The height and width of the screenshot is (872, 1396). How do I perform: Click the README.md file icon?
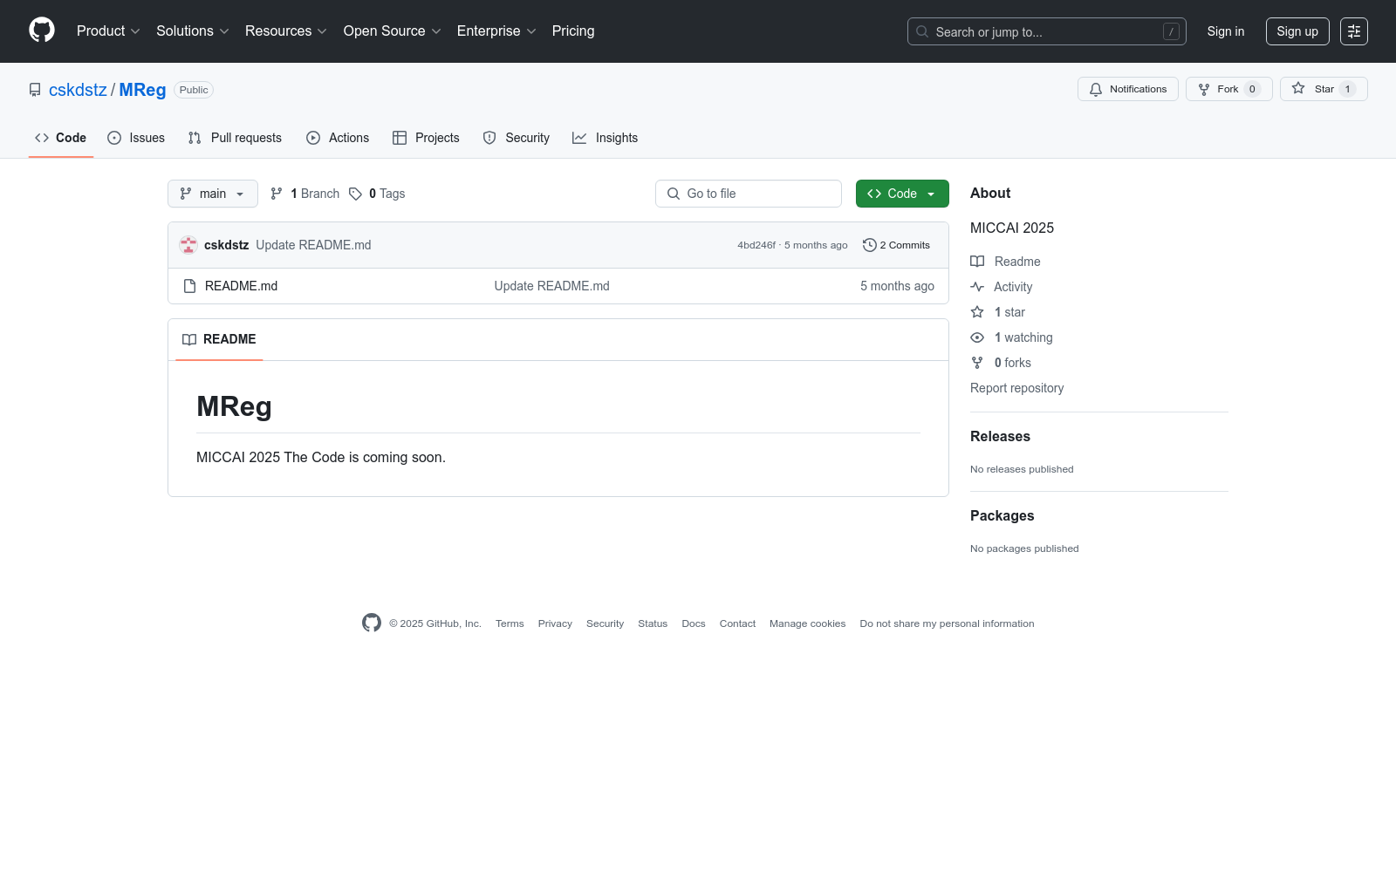(189, 286)
